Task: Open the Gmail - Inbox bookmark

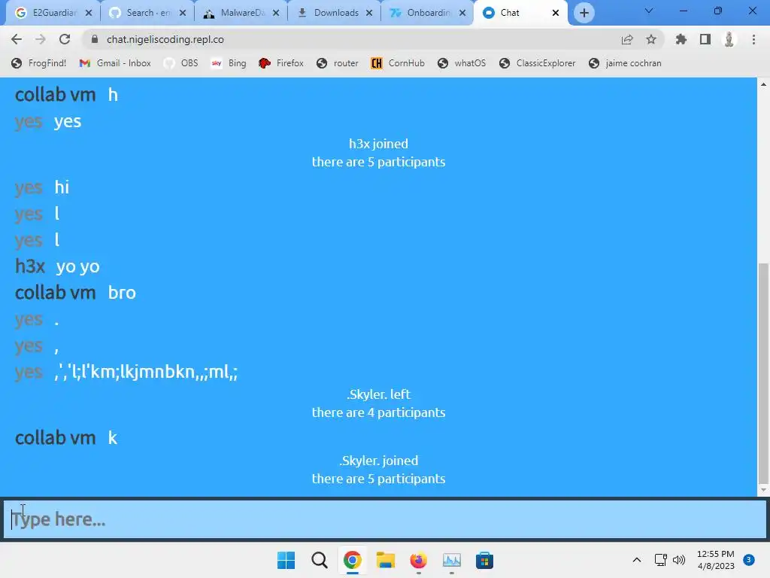Action: [115, 63]
